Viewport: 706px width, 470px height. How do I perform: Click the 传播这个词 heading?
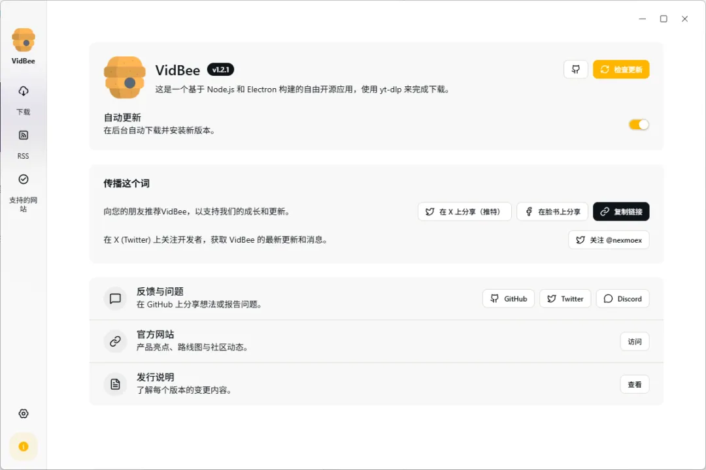pos(127,183)
